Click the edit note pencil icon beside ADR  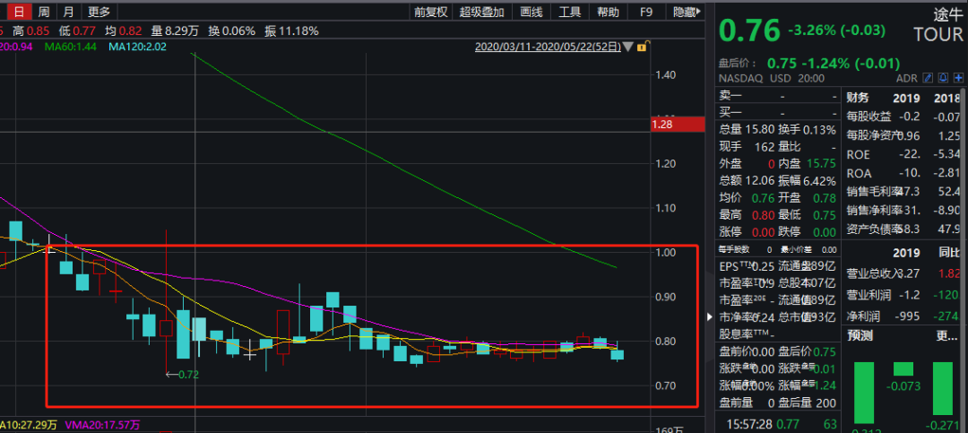tap(929, 78)
